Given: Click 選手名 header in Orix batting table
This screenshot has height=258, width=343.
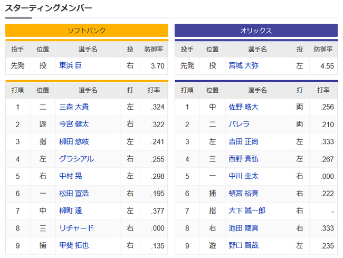Looking at the screenshot, I should (258, 90).
